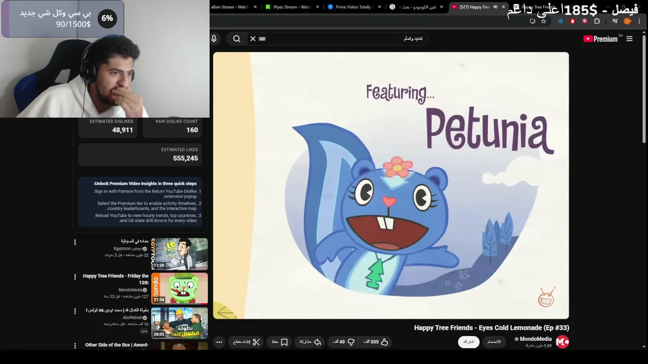Click the pink extension icon in toolbar

pyautogui.click(x=585, y=21)
